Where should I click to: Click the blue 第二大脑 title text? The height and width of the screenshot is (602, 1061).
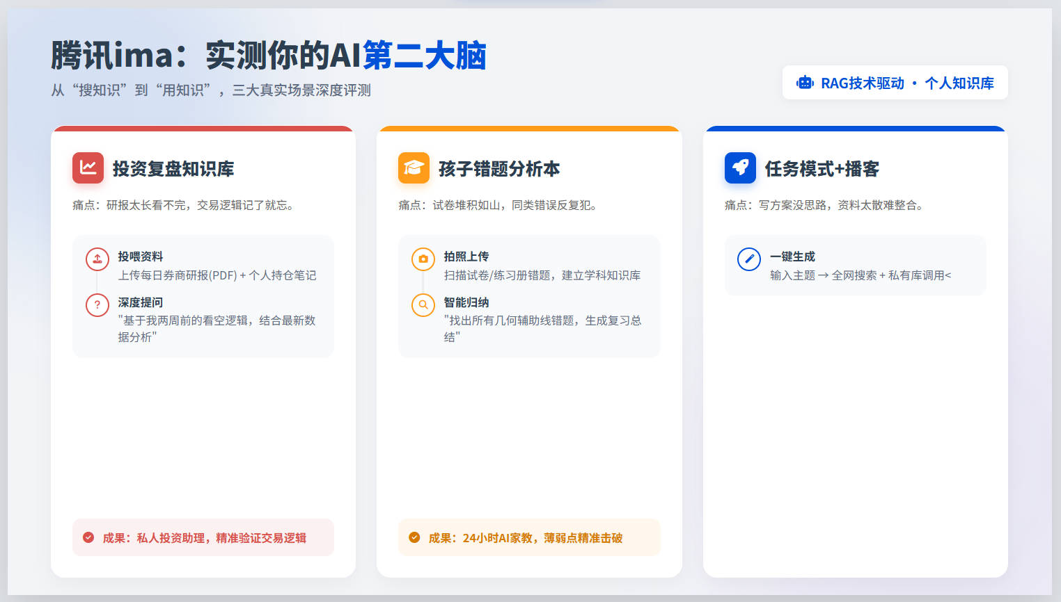tap(425, 55)
